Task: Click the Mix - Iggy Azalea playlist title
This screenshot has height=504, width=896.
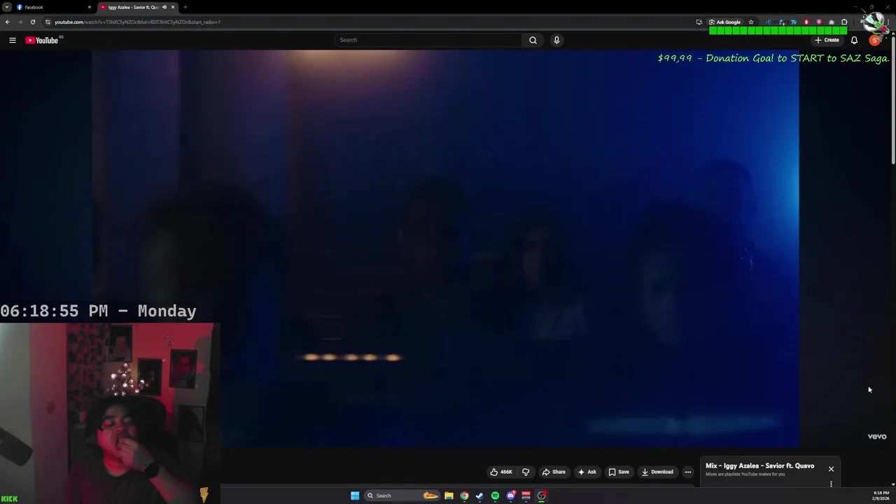Action: [x=759, y=466]
